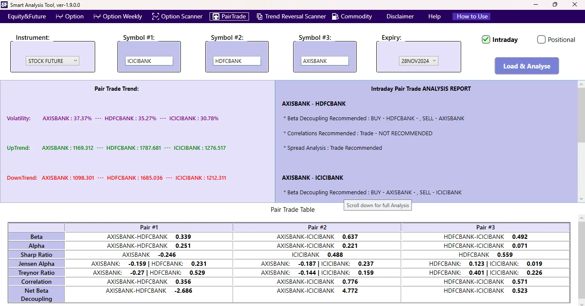Image resolution: width=585 pixels, height=306 pixels.
Task: Open the Equity&Future menu
Action: pyautogui.click(x=27, y=16)
